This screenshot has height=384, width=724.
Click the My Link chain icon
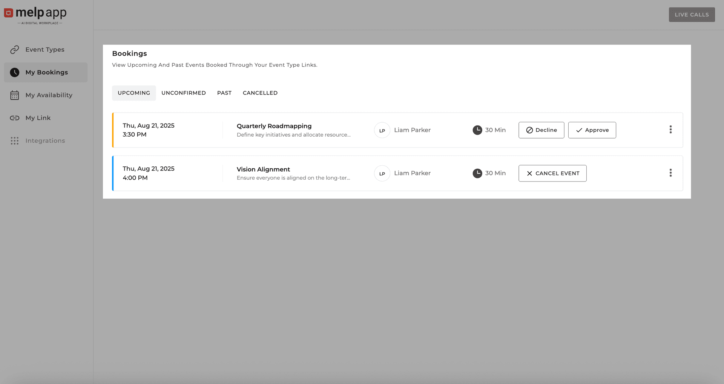[14, 118]
